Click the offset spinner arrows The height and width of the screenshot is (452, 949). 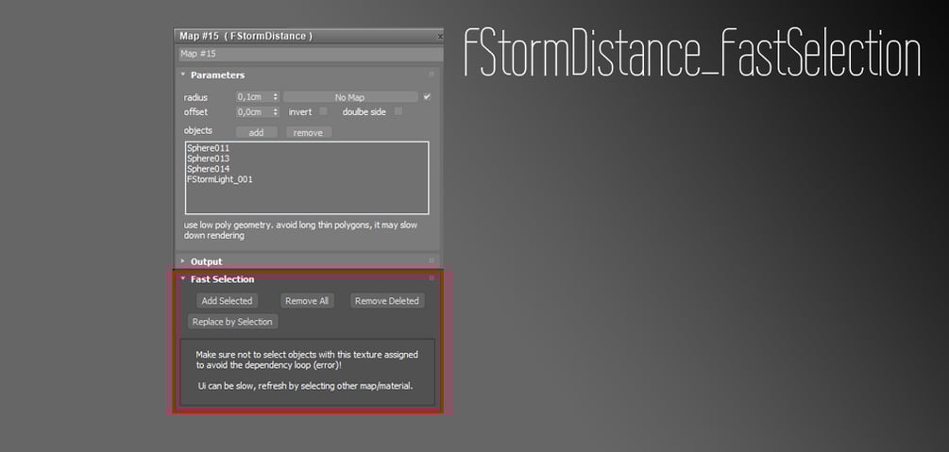(x=276, y=112)
